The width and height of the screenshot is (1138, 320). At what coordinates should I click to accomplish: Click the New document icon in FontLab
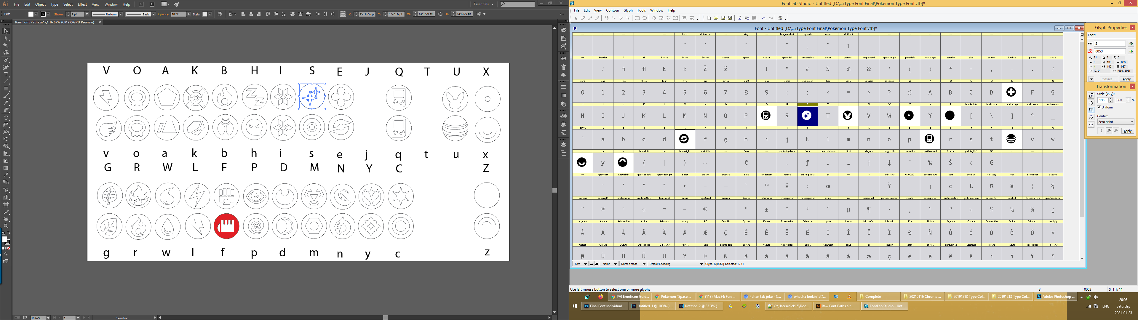[x=709, y=18]
